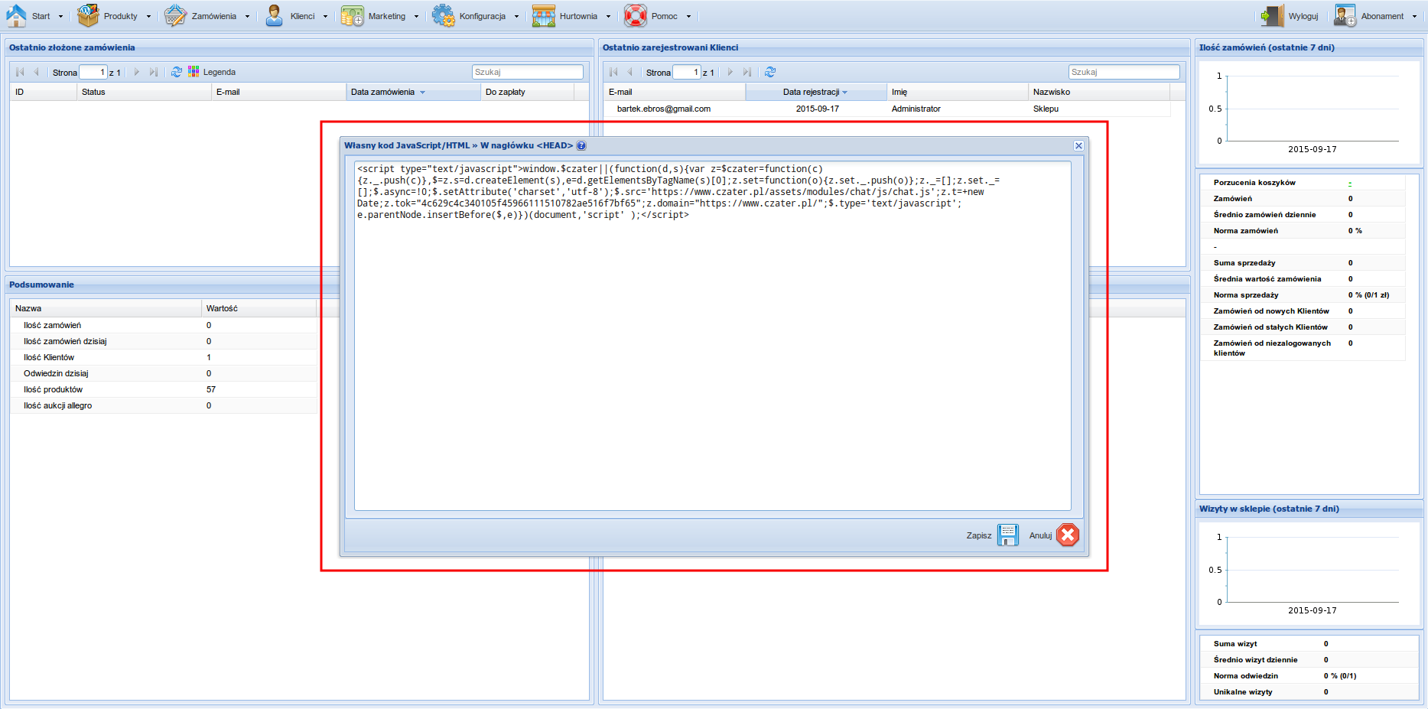Sort by Data zamówienia column

click(x=413, y=92)
